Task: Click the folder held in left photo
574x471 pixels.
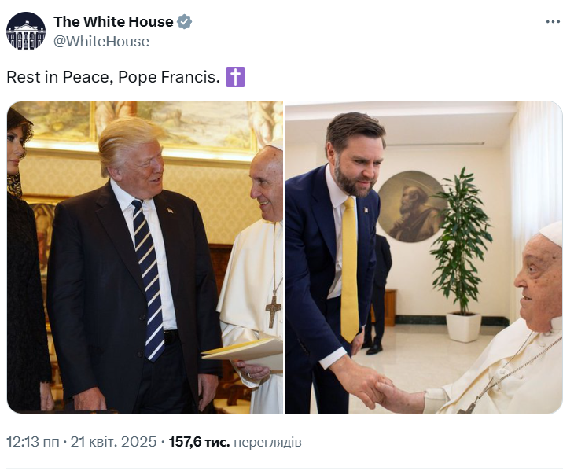Action: point(244,350)
